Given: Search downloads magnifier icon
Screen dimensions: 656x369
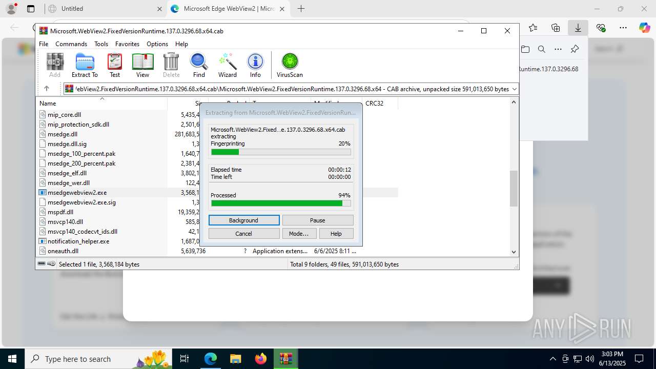Looking at the screenshot, I should (542, 49).
